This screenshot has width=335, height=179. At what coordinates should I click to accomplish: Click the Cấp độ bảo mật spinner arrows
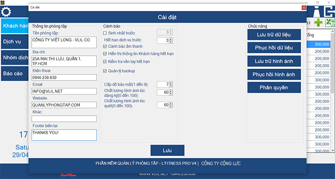pyautogui.click(x=170, y=84)
